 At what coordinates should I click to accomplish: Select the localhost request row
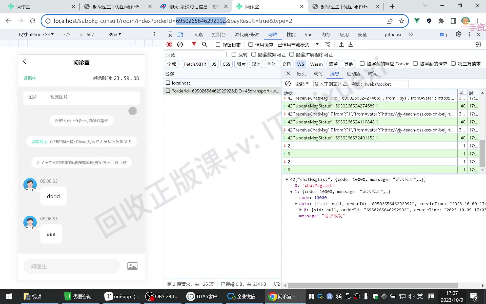pyautogui.click(x=222, y=83)
